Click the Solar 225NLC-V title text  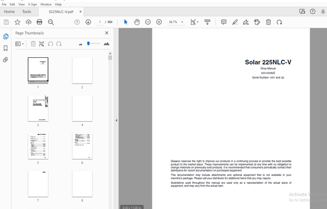click(x=268, y=62)
